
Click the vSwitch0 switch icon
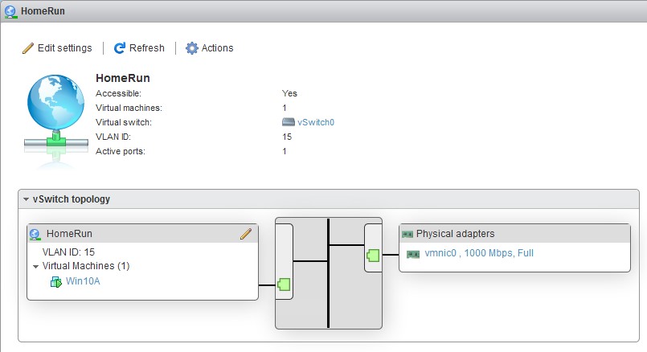coord(288,122)
